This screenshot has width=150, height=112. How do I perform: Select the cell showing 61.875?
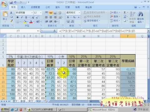pos(128,69)
